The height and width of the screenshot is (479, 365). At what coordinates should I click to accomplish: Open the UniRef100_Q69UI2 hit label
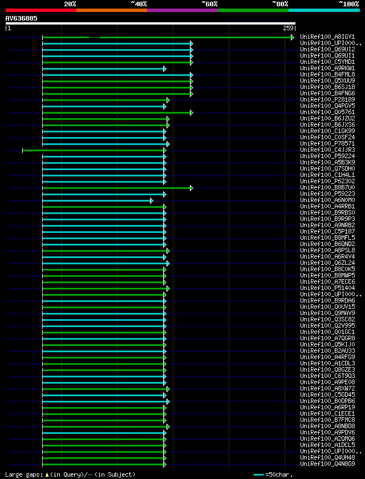pos(327,50)
